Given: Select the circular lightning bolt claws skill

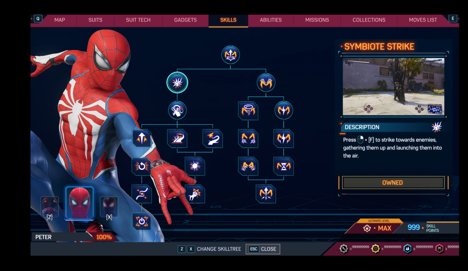Looking at the screenshot, I should (284, 111).
